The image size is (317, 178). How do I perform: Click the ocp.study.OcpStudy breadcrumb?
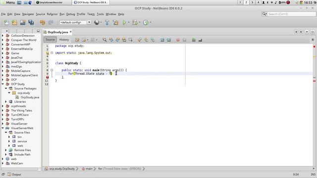click(62, 169)
